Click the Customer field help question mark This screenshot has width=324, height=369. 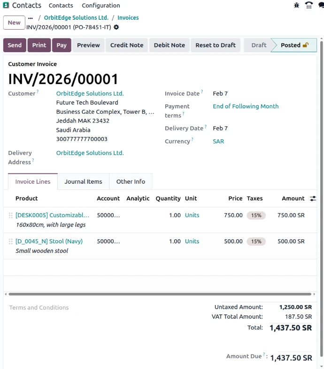click(38, 92)
